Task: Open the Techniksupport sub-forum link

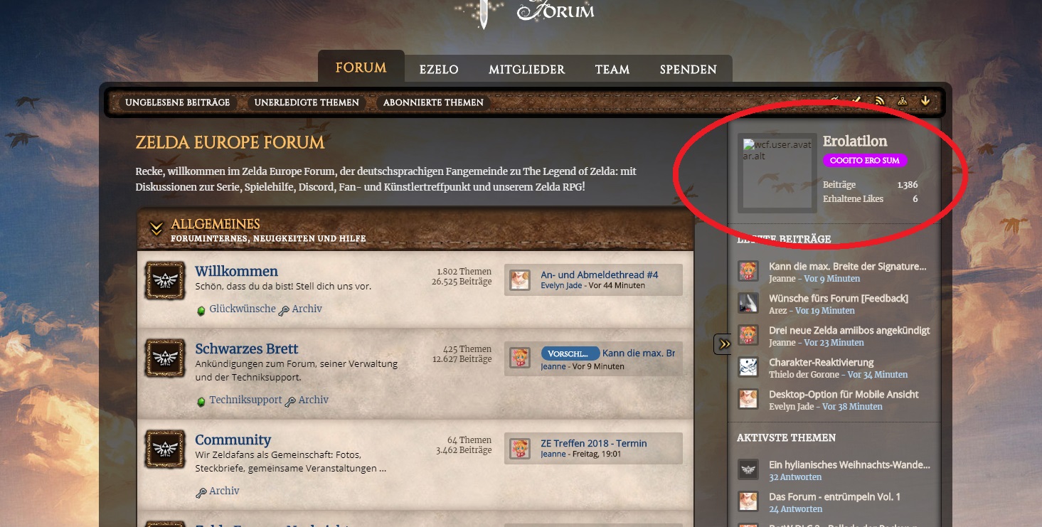Action: coord(245,400)
